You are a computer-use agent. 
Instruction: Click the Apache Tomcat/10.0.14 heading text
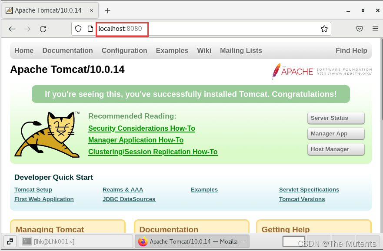[x=67, y=69]
